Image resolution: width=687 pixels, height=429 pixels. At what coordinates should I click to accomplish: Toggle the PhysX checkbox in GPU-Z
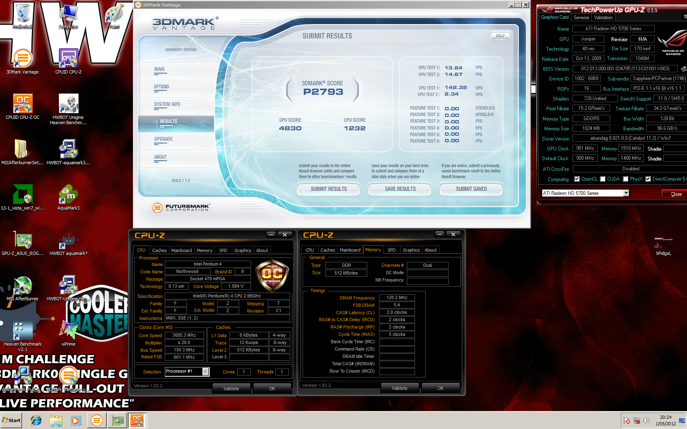625,179
